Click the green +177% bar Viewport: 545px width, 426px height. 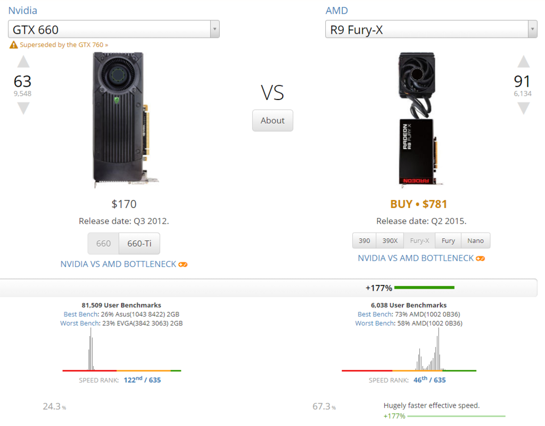[x=424, y=288]
